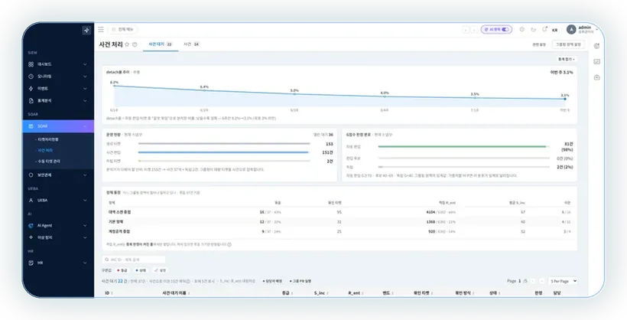
Task: Expand the UEBA menu chevron
Action: tap(85, 201)
